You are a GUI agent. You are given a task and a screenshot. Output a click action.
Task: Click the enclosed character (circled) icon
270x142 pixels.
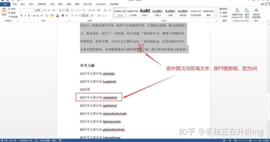67,16
